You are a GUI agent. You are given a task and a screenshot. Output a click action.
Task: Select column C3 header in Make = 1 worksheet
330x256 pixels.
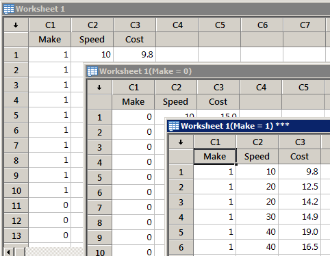click(300, 142)
